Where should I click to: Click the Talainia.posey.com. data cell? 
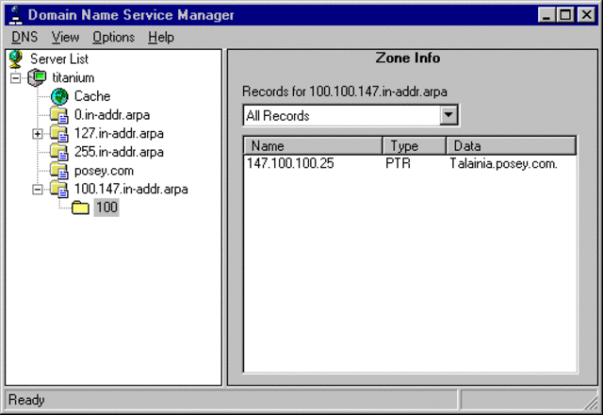[503, 163]
